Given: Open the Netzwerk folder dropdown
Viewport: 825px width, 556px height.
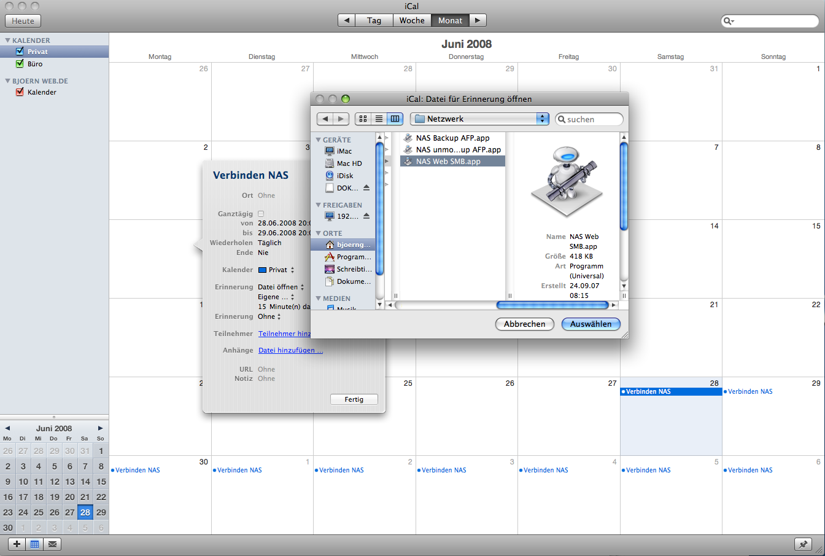Looking at the screenshot, I should point(479,119).
